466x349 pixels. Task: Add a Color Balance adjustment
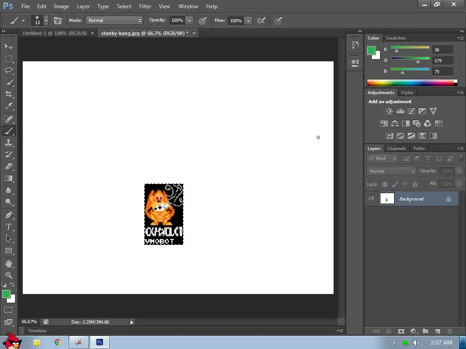point(395,124)
